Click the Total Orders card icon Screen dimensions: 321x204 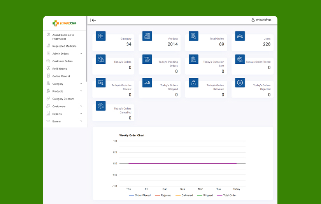click(193, 36)
